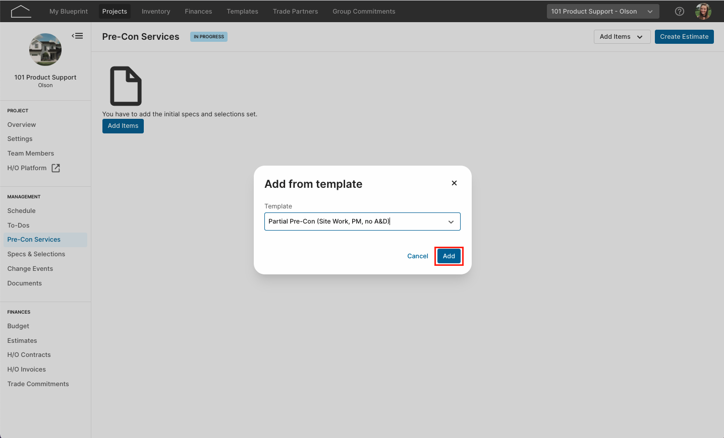This screenshot has height=438, width=724.
Task: Go to My Blueprint tab
Action: pyautogui.click(x=69, y=11)
